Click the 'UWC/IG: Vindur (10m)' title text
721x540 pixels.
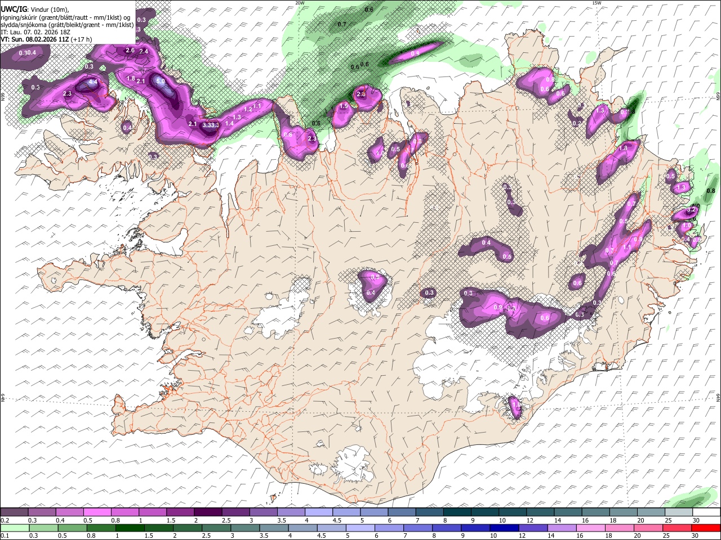tap(34, 9)
